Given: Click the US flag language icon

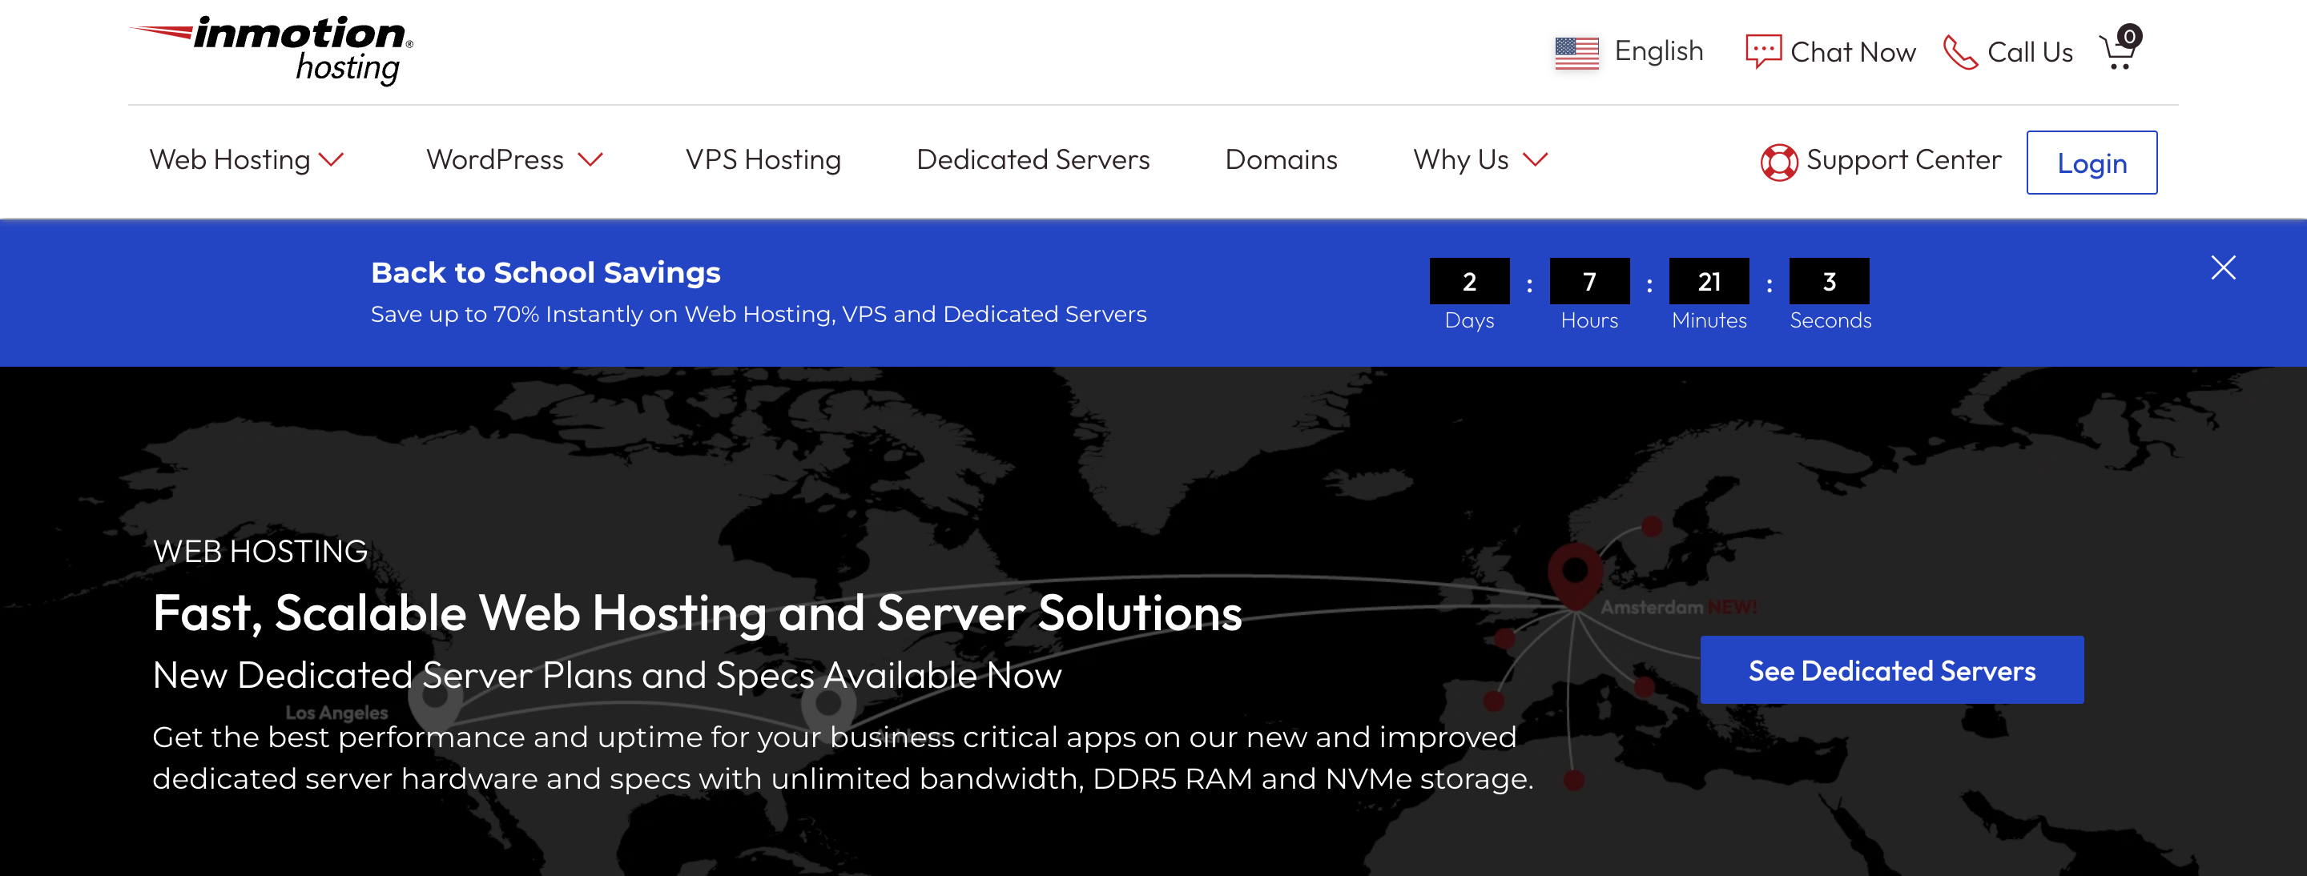Looking at the screenshot, I should [1576, 53].
